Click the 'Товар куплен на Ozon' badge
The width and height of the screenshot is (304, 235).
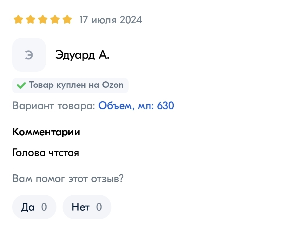tap(70, 85)
